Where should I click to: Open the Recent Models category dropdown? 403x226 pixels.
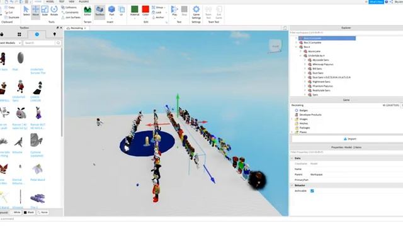[x=10, y=43]
